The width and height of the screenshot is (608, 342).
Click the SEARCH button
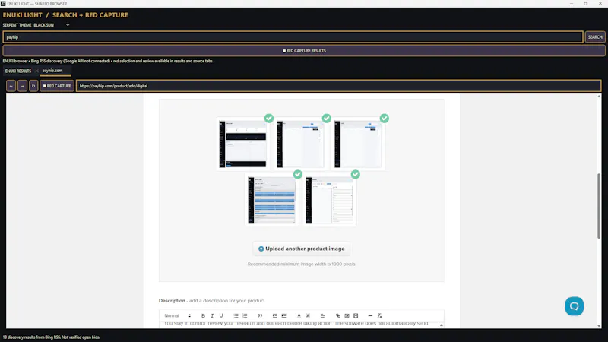[x=595, y=37]
